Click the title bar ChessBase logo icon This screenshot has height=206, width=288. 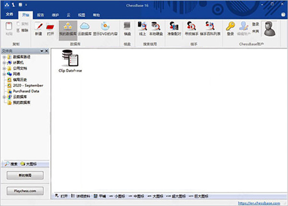pos(7,5)
